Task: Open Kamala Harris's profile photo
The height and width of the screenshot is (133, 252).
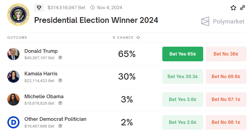Action: coord(13,77)
